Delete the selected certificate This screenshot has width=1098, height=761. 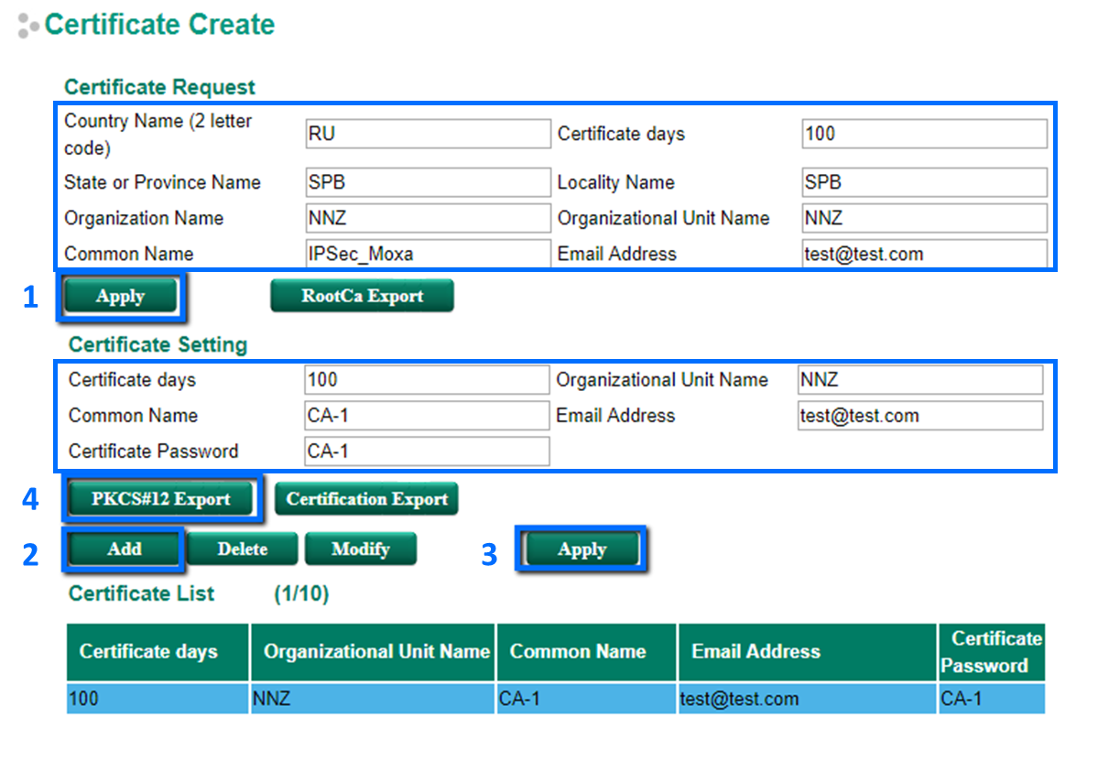coord(243,549)
